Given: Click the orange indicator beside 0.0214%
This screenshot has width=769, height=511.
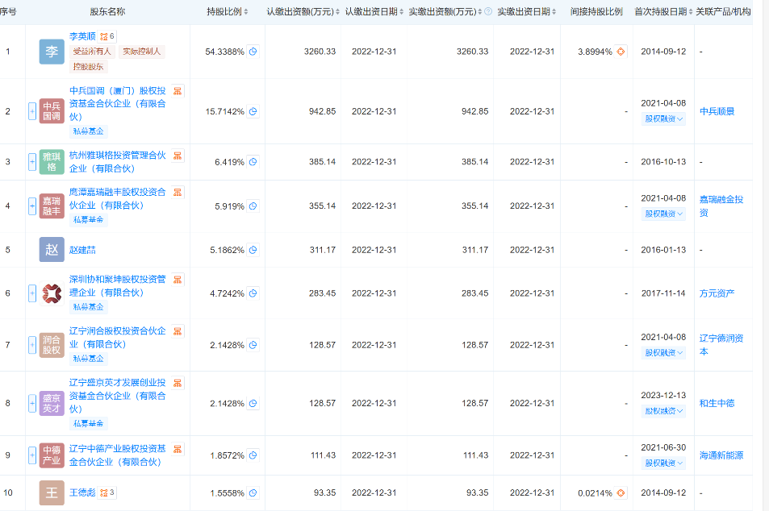Looking at the screenshot, I should [621, 492].
